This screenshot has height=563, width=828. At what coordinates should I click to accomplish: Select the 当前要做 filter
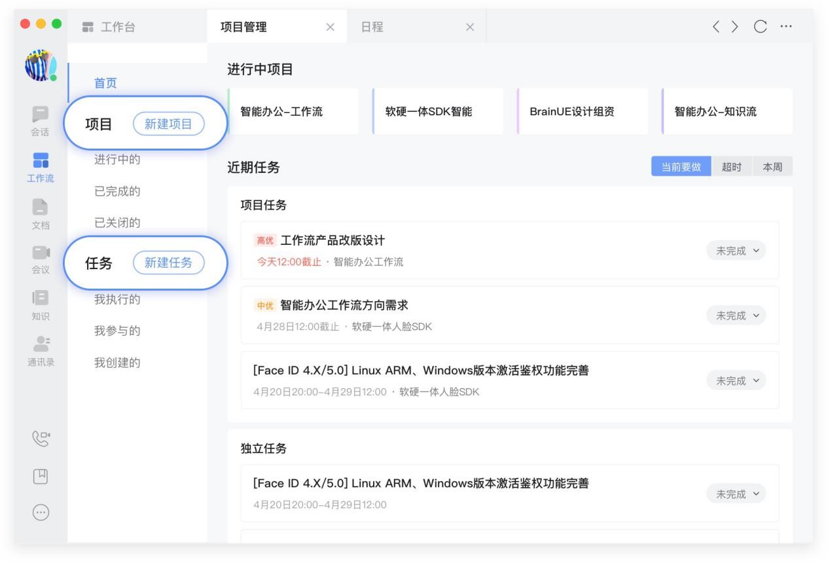(x=681, y=167)
